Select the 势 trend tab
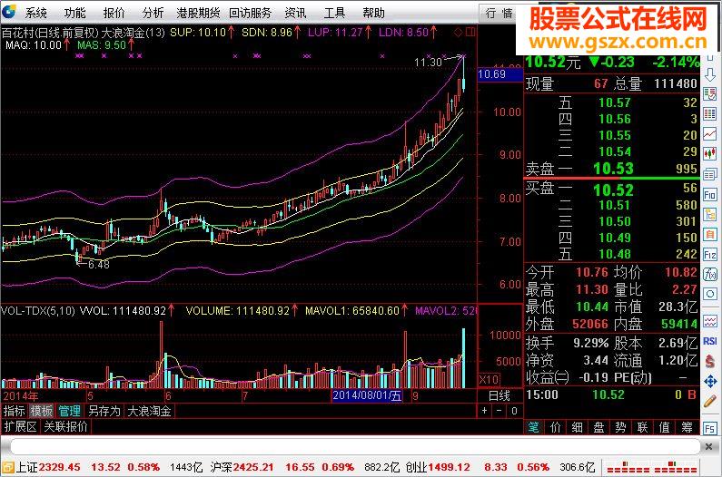Screen dimensions: 722x477 (x=620, y=427)
